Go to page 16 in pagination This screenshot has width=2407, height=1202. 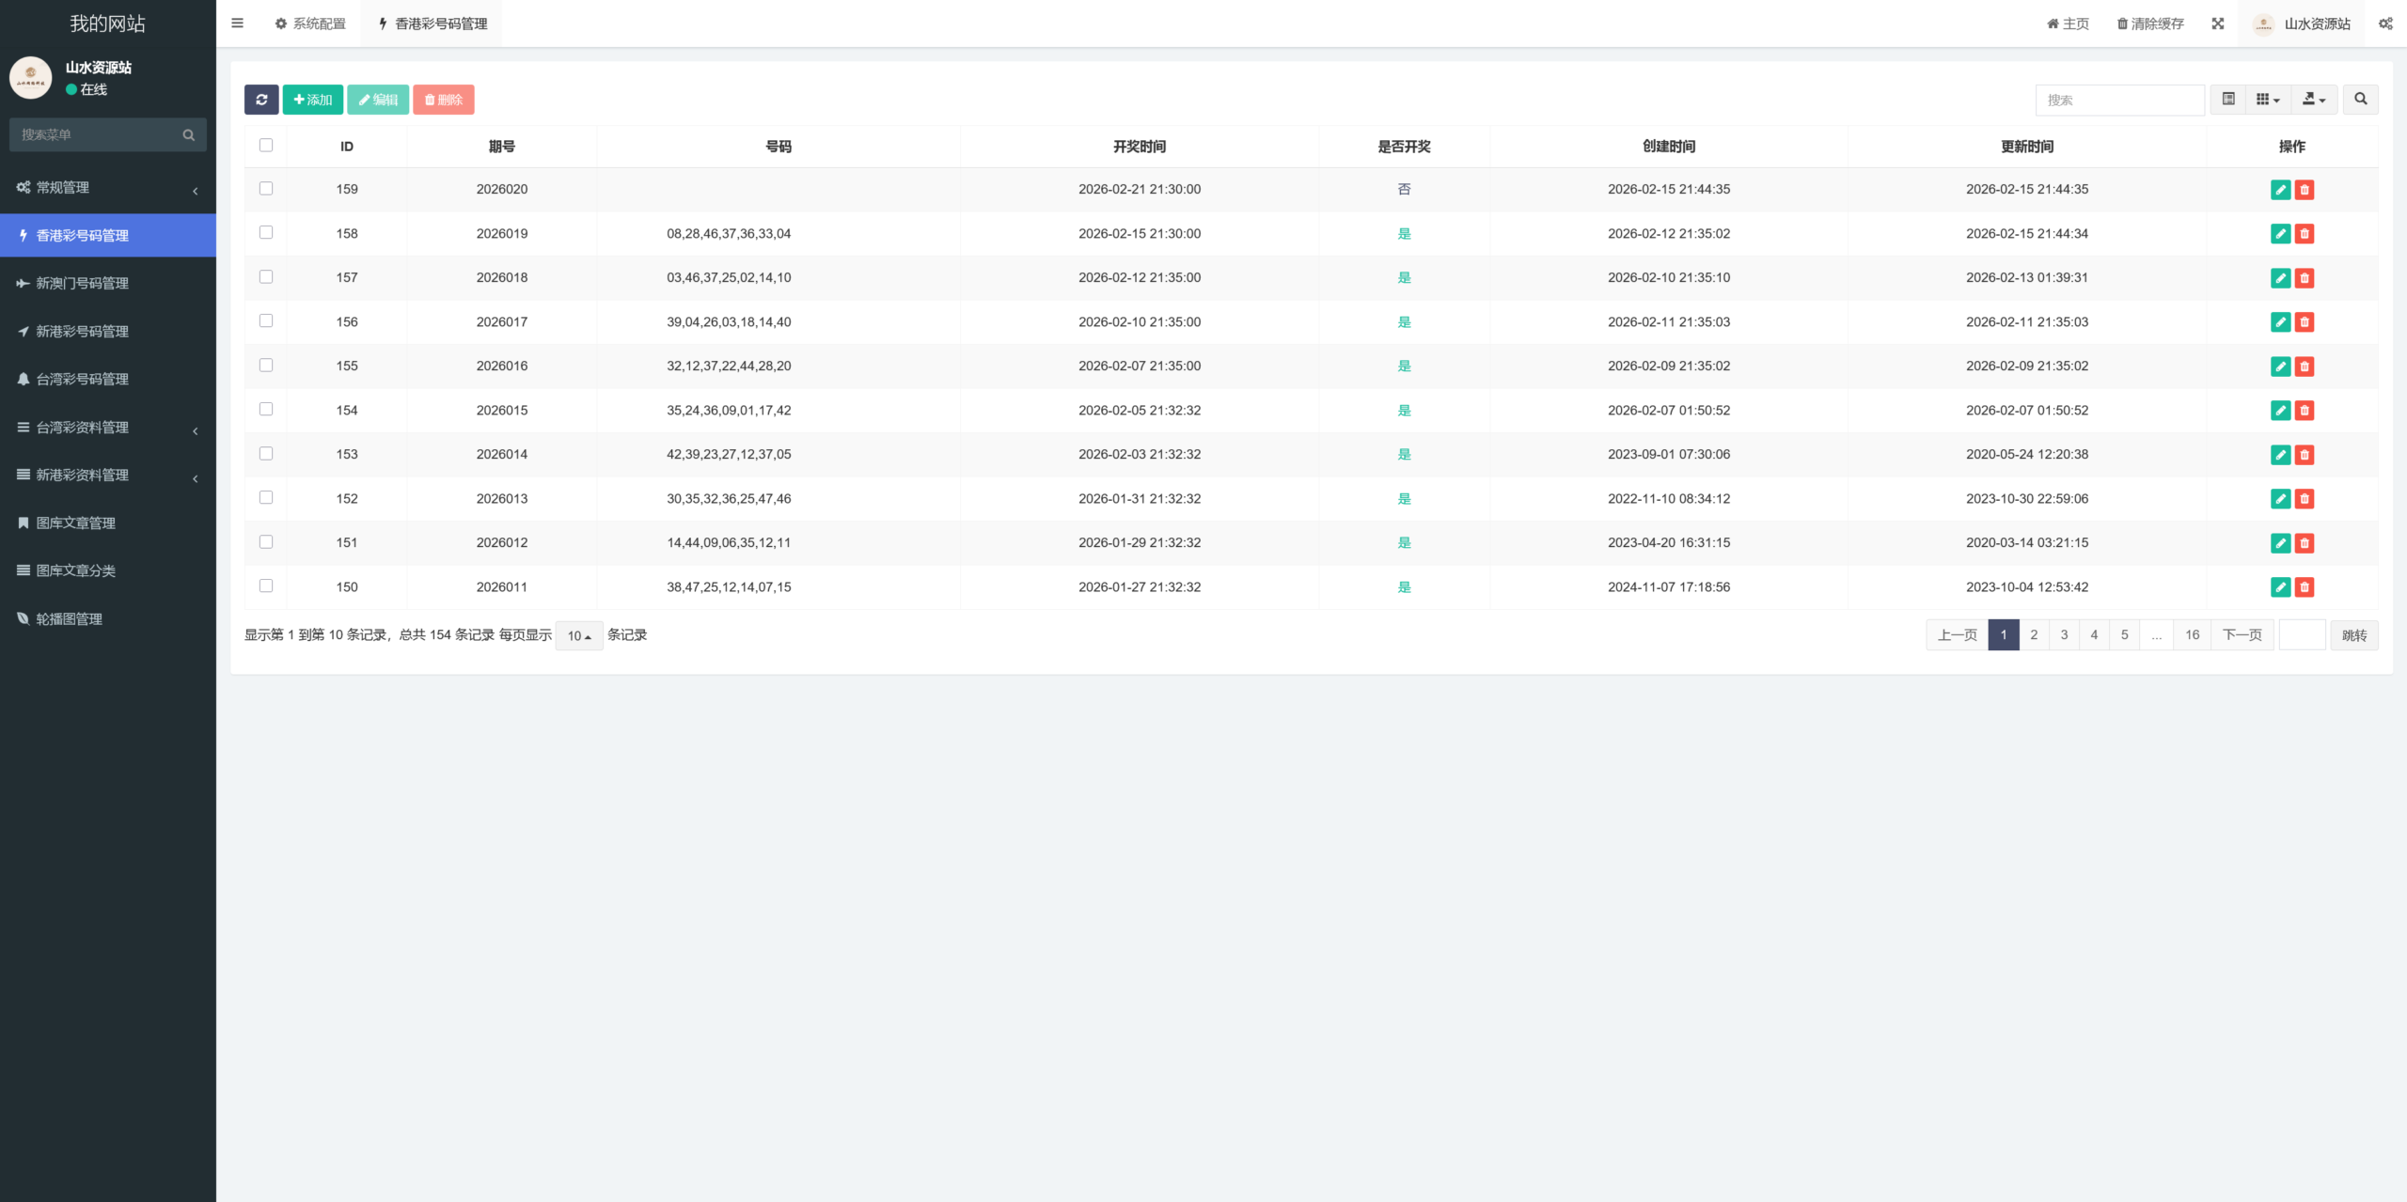point(2192,635)
